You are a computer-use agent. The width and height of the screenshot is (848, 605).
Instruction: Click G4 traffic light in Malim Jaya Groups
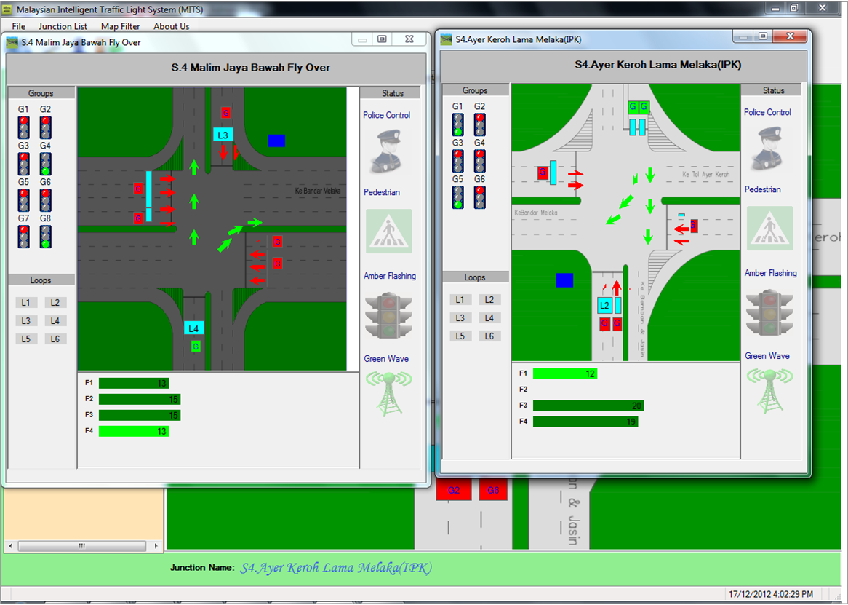pyautogui.click(x=46, y=164)
